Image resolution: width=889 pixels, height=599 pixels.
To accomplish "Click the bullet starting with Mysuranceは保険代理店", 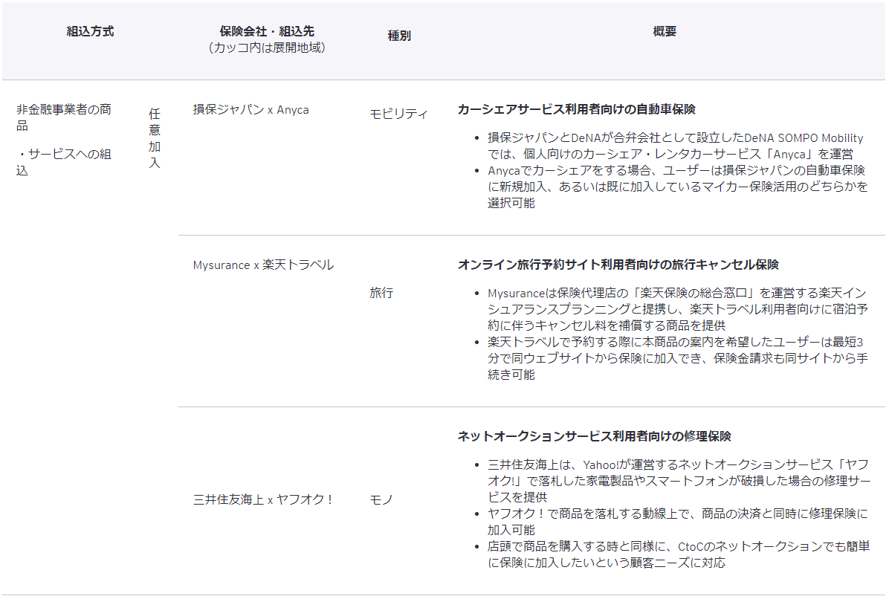I will (x=676, y=309).
